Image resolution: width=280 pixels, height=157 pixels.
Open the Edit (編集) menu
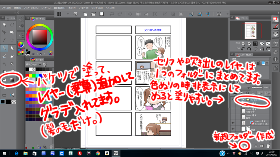point(18,8)
